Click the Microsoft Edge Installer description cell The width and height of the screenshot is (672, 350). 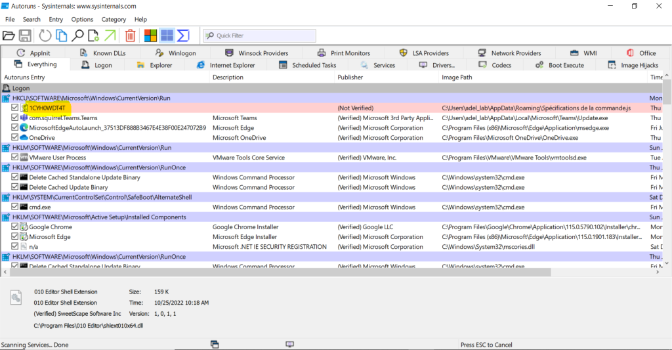coord(245,237)
